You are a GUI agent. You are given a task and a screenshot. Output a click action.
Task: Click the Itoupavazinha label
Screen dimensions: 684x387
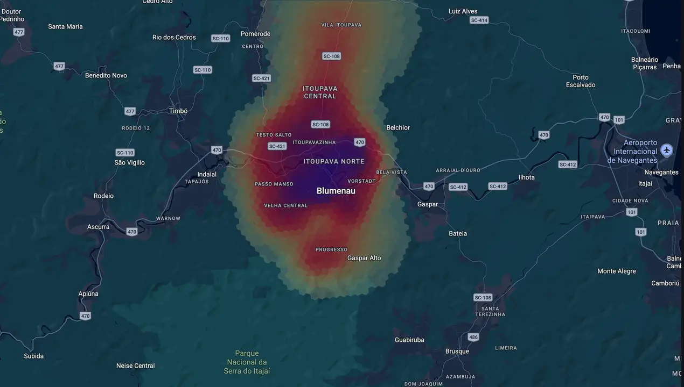tap(314, 142)
